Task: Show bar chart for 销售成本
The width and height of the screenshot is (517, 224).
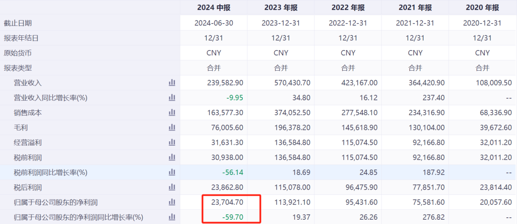Action: pyautogui.click(x=172, y=113)
